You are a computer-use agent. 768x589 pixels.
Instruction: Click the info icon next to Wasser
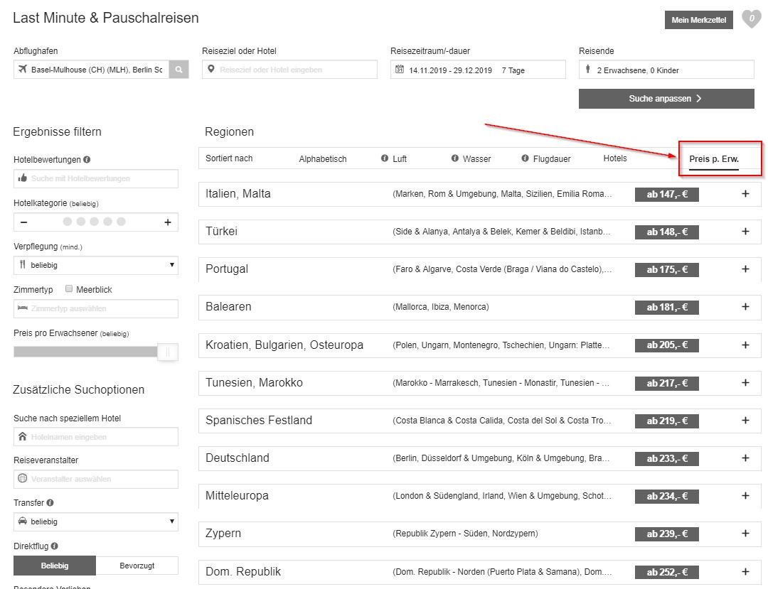tap(455, 158)
